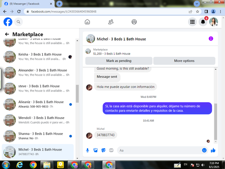Open the account profile picture menu
The width and height of the screenshot is (225, 169).
click(x=214, y=22)
